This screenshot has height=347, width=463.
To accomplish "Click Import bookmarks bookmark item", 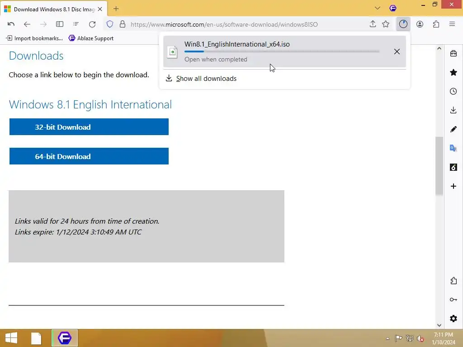I will tap(34, 38).
